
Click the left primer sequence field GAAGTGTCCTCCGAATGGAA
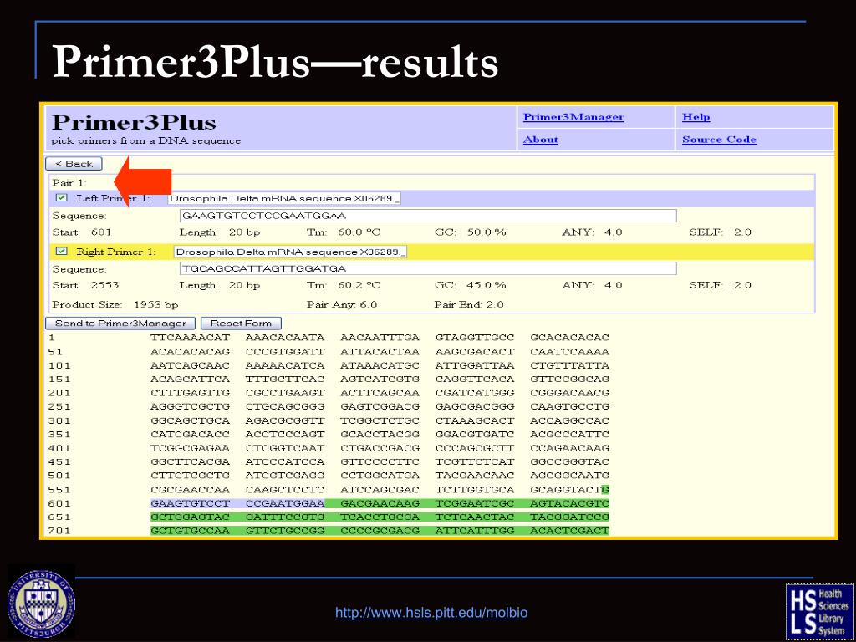coord(428,216)
